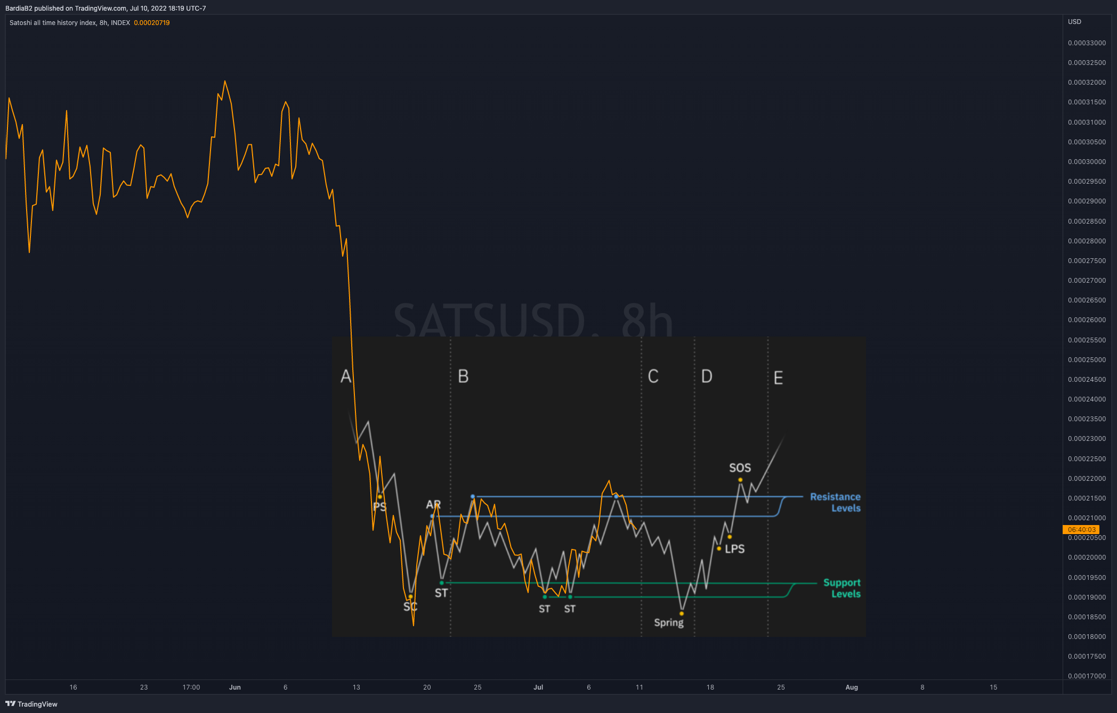Click the phase B label on the schematic
Image resolution: width=1117 pixels, height=713 pixels.
coord(463,376)
